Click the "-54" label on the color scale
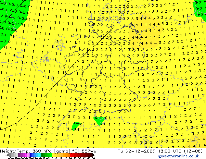This screenshot has width=206, height=159. pos(10,158)
